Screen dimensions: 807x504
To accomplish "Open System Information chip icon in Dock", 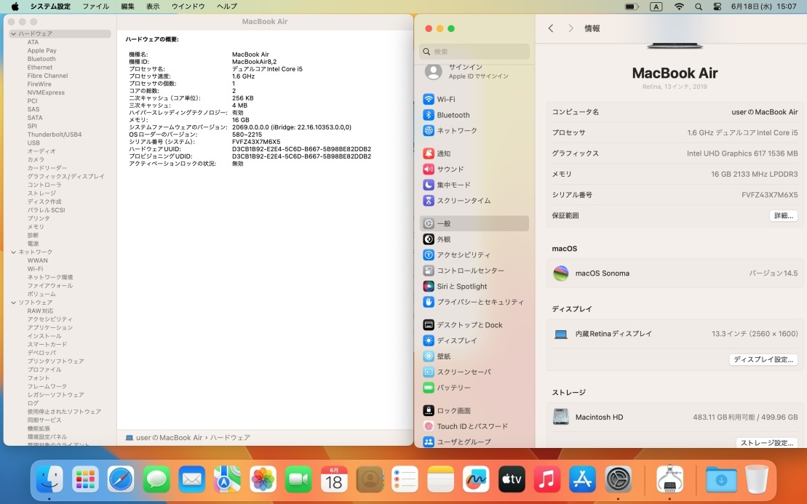I will 670,480.
